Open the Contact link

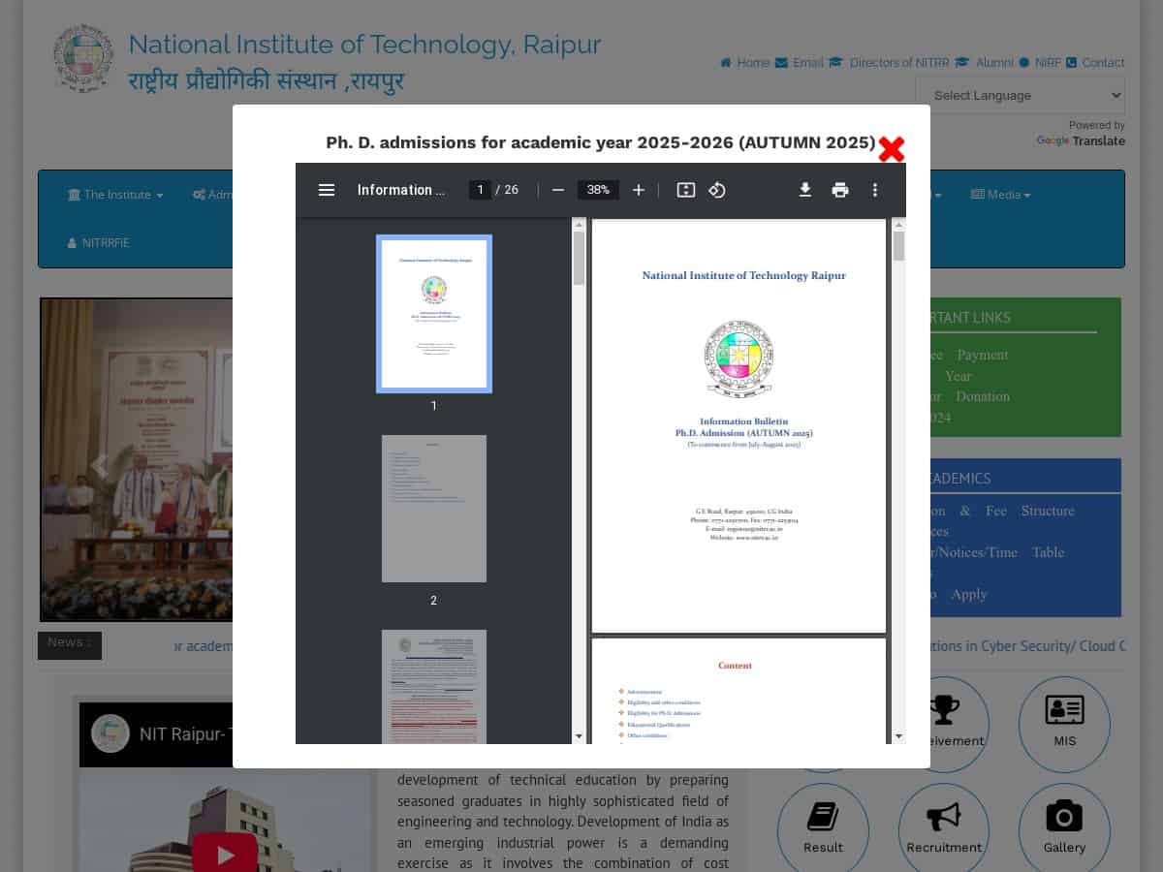tap(1096, 62)
